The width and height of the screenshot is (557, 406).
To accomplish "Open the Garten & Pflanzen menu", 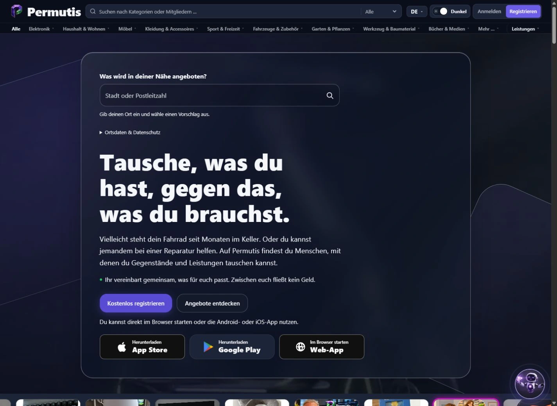I will tap(333, 29).
